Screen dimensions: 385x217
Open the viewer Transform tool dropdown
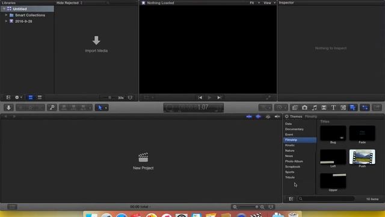coord(149,98)
